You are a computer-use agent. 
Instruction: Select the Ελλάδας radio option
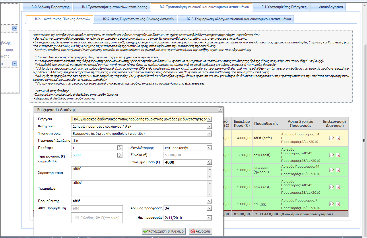(x=77, y=218)
